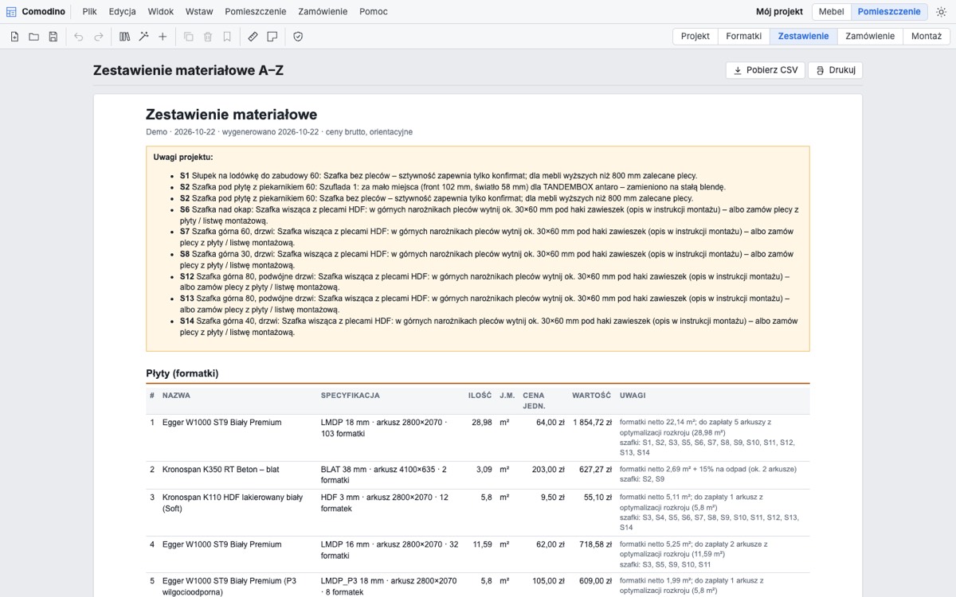Switch to the Projekt tab
This screenshot has width=956, height=597.
pos(695,37)
